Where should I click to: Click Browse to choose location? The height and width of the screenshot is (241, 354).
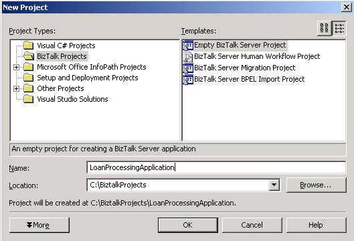(x=316, y=185)
